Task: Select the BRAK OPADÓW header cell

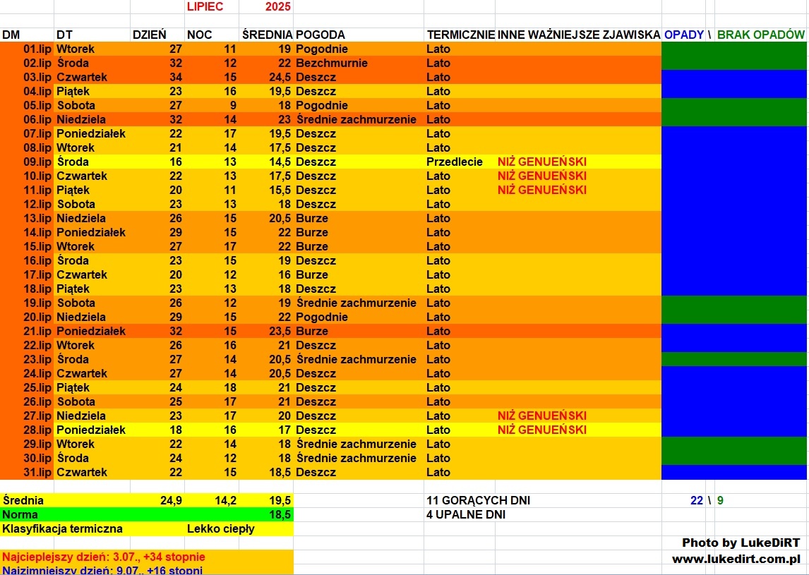Action: [x=760, y=35]
